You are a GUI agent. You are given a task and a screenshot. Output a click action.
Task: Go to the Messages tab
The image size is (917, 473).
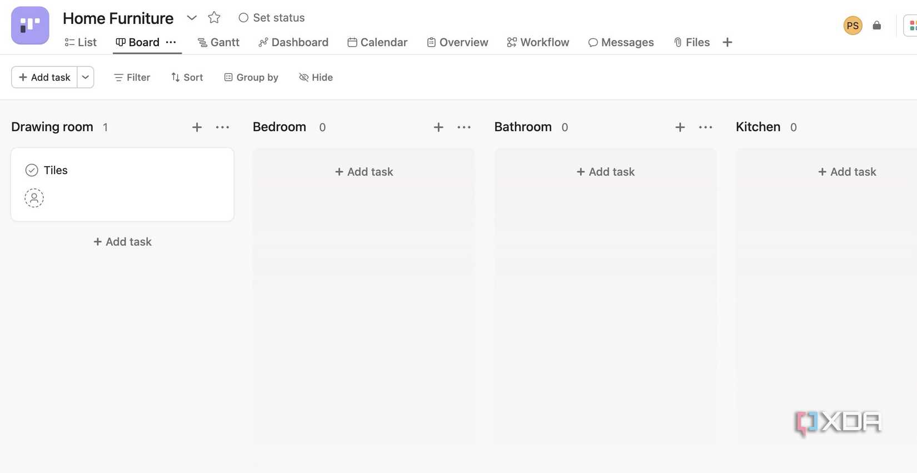click(621, 42)
